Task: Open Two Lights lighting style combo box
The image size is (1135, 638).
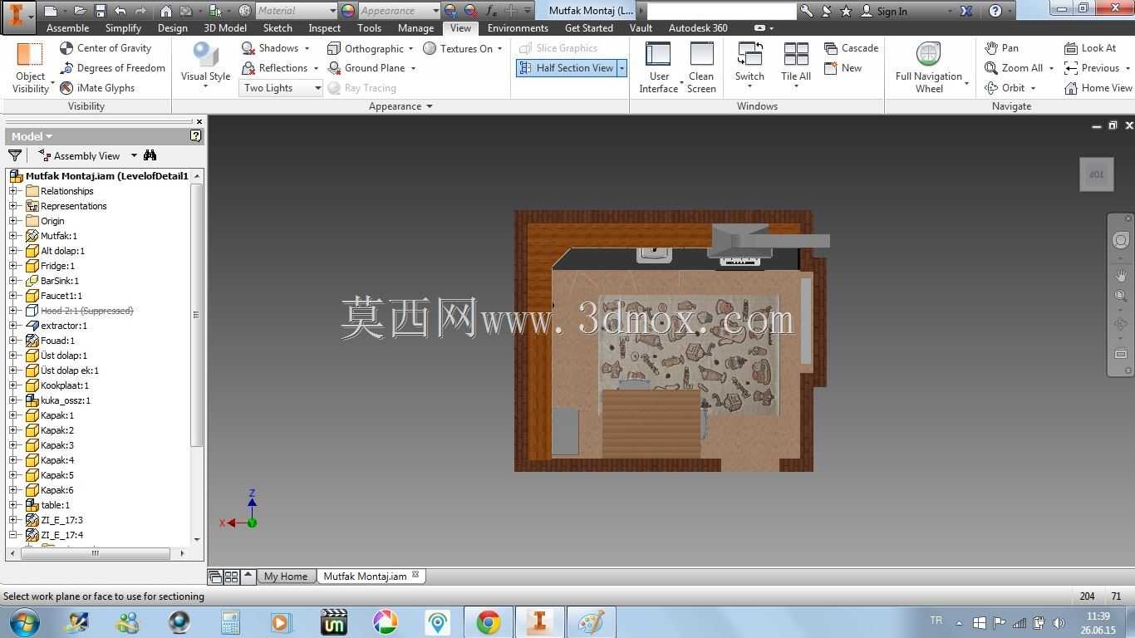Action: click(281, 88)
